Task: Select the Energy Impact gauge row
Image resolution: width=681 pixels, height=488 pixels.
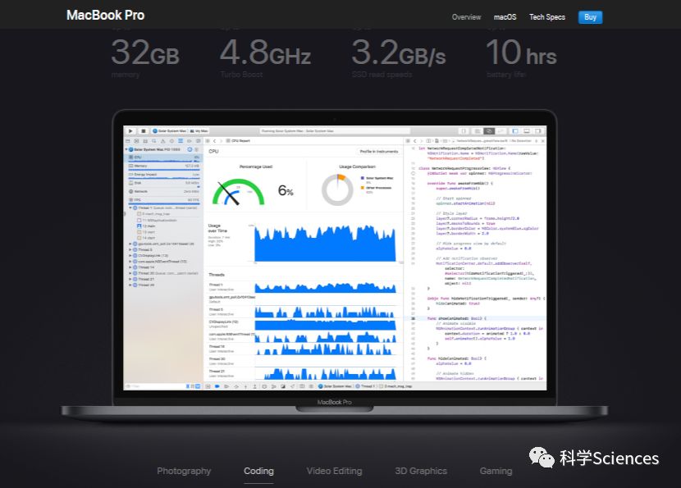Action: coord(164,175)
